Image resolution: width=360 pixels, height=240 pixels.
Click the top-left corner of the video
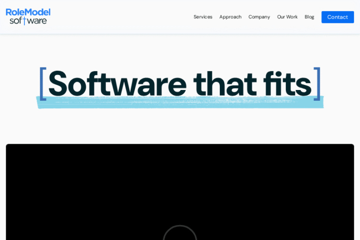click(x=8, y=147)
